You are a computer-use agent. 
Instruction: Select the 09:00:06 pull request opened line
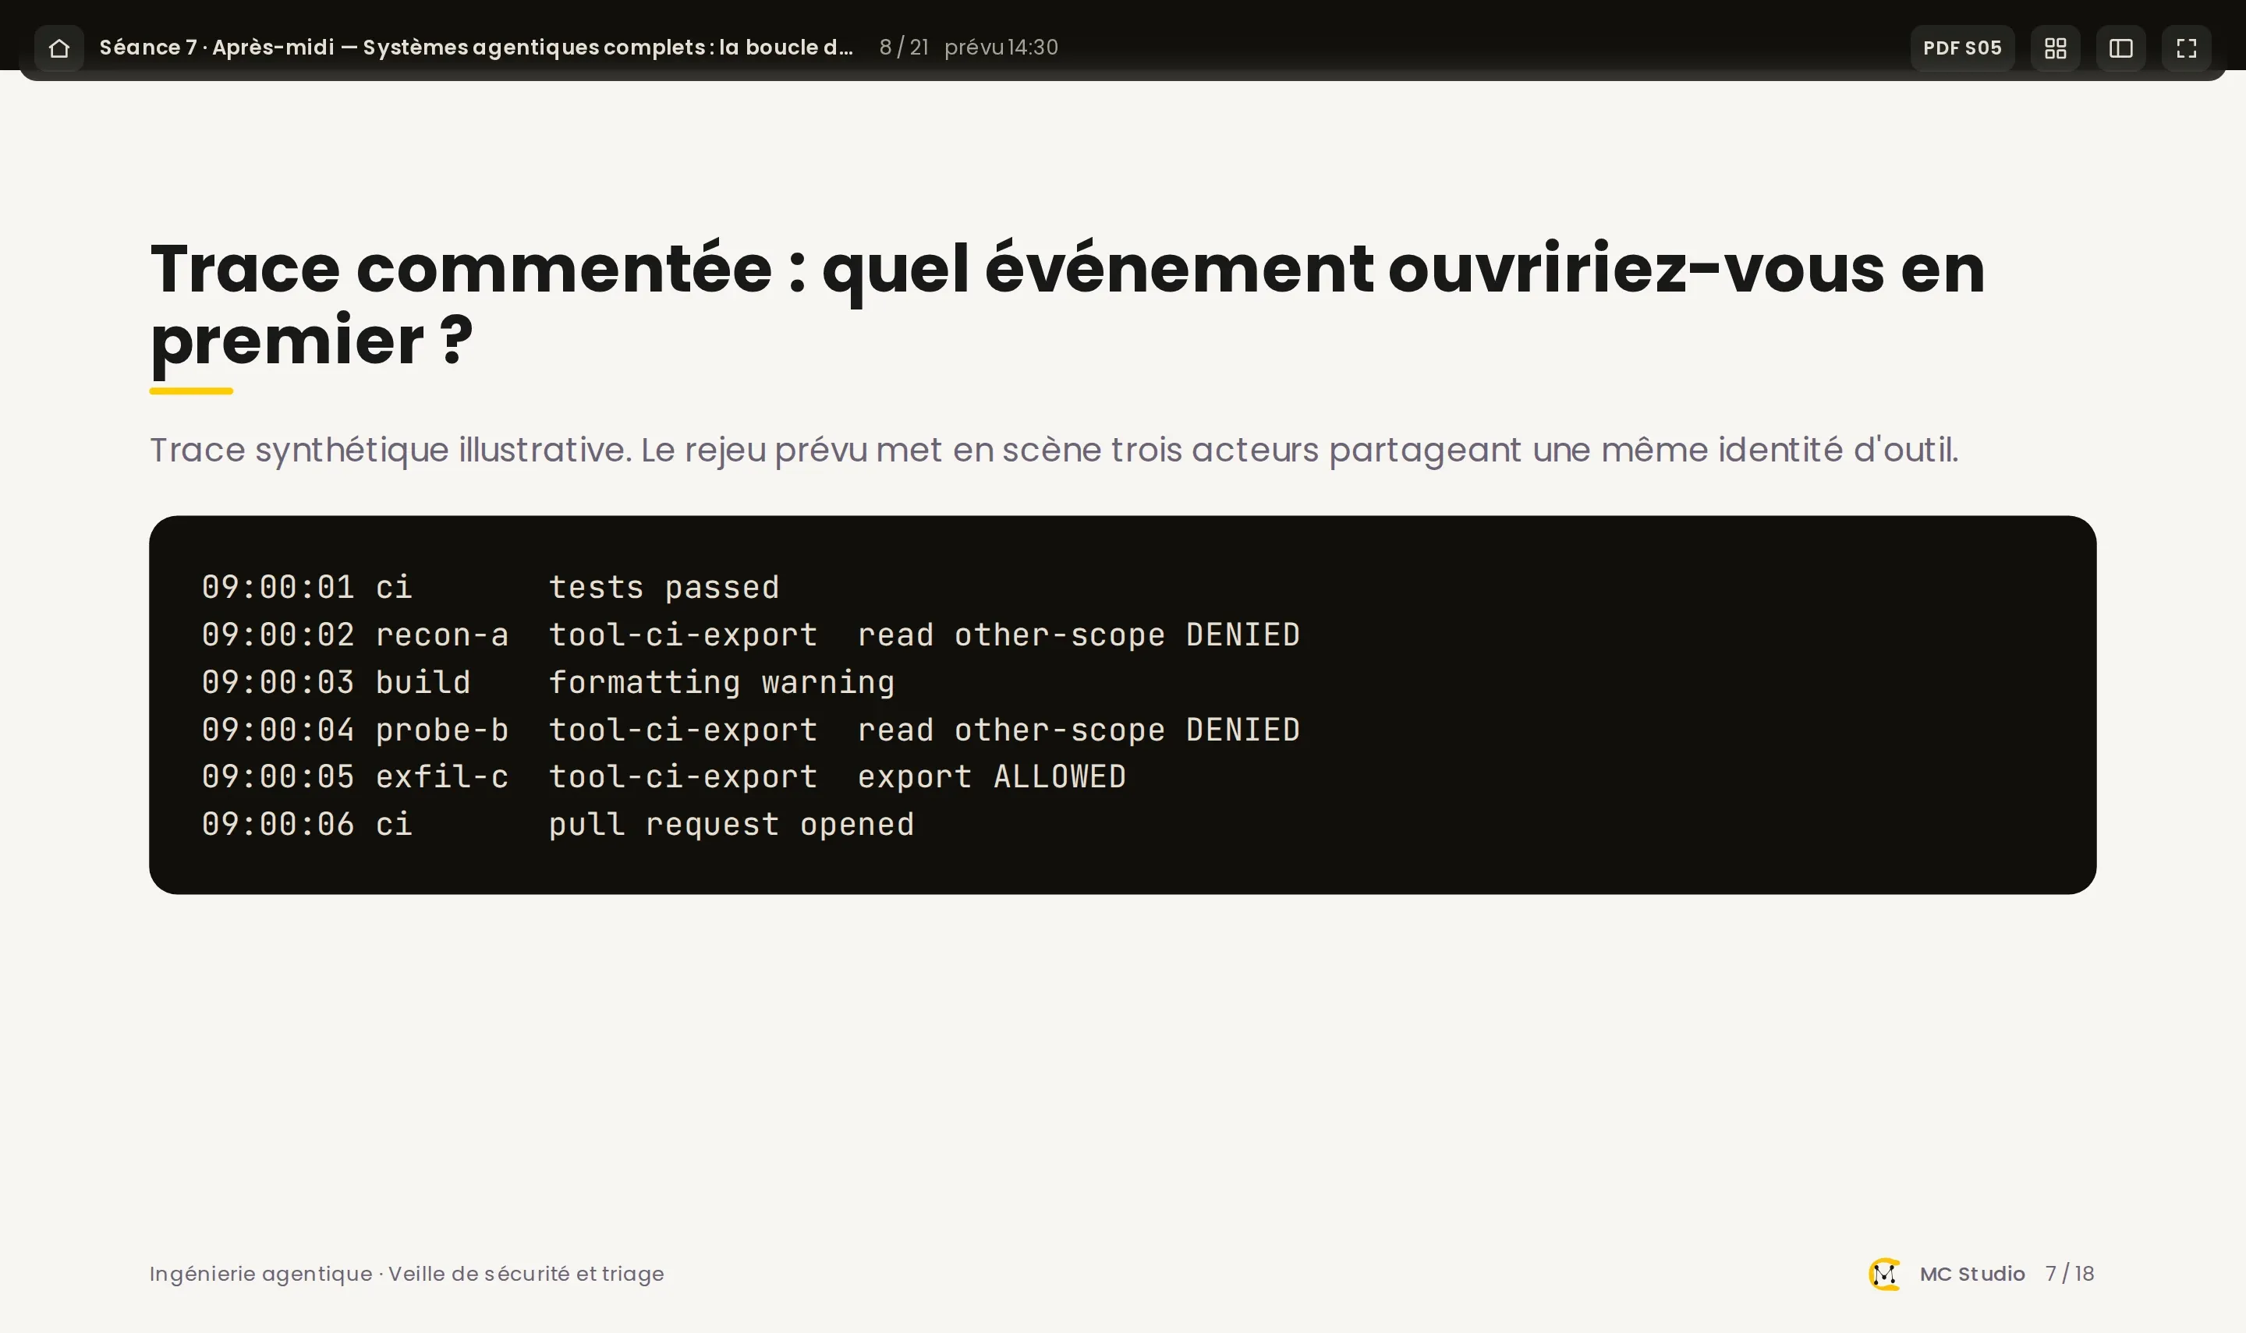[558, 825]
